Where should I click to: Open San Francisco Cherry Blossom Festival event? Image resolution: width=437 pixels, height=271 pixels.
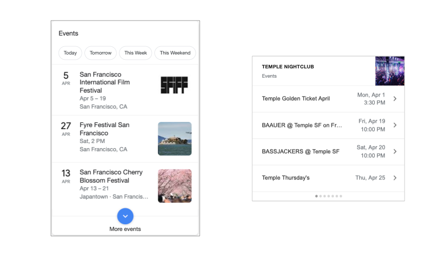click(111, 176)
